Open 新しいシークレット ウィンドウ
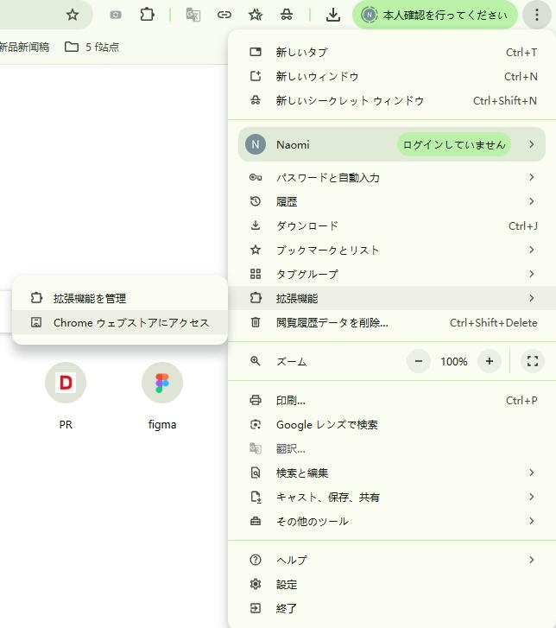 tap(392, 100)
